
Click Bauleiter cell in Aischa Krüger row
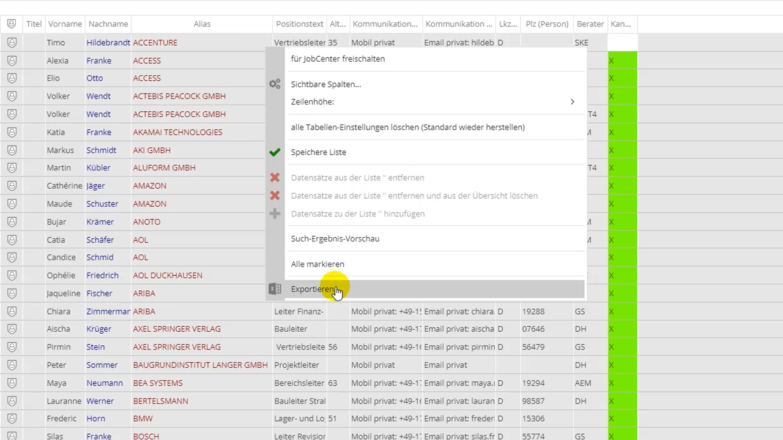300,329
